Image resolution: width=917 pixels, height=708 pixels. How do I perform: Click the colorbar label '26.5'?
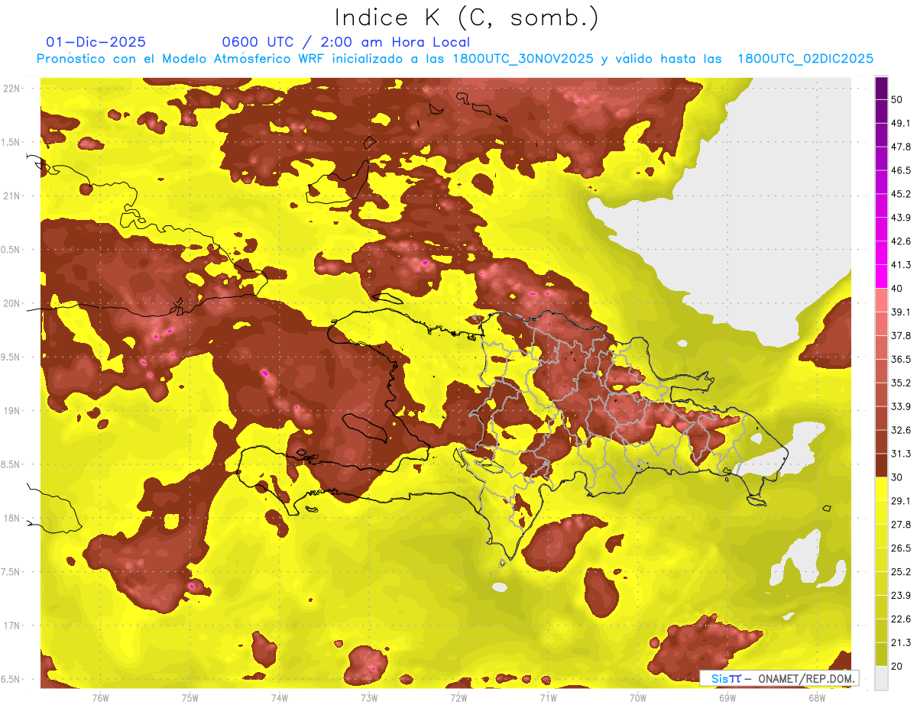pyautogui.click(x=901, y=548)
